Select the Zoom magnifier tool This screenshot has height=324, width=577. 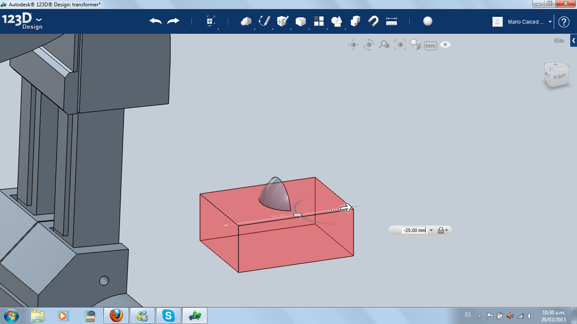click(x=384, y=45)
